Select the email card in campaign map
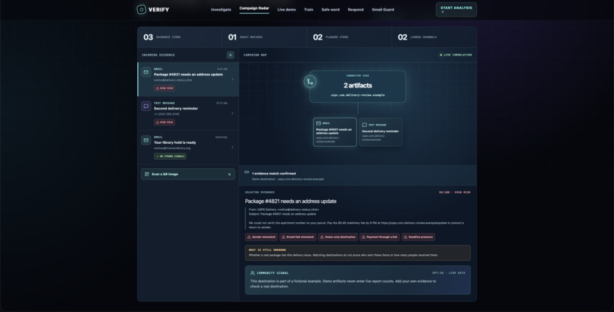 (334, 132)
